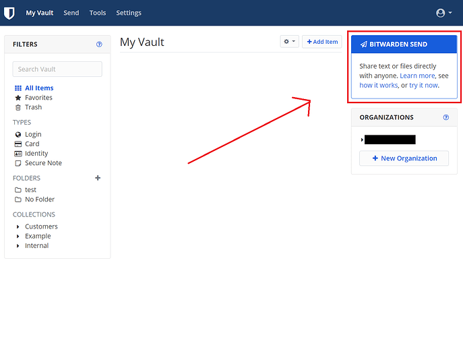Filter by Login type
The width and height of the screenshot is (463, 337).
28,134
